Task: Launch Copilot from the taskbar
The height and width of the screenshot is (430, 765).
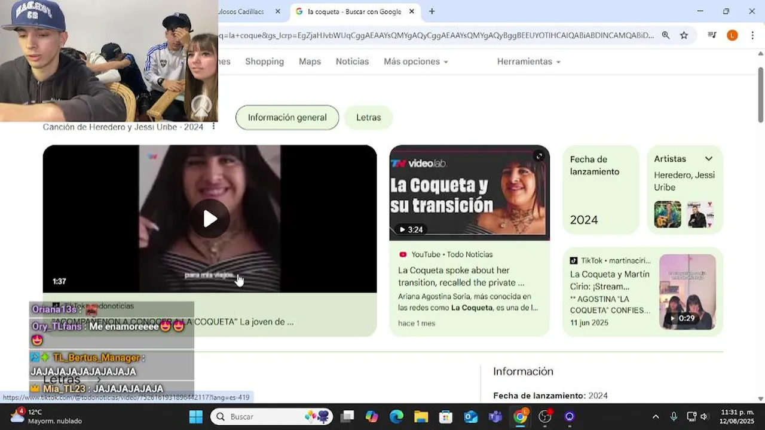Action: pos(372,416)
